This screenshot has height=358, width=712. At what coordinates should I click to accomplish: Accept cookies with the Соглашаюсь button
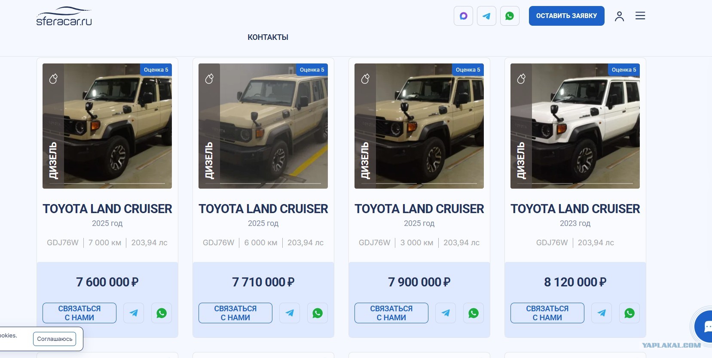tap(55, 339)
